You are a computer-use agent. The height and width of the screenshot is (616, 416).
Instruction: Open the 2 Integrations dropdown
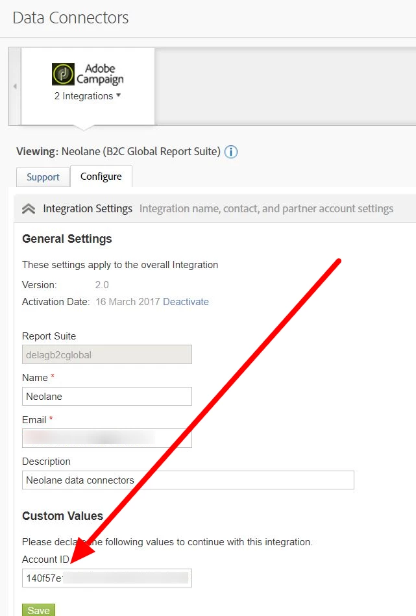tap(88, 96)
